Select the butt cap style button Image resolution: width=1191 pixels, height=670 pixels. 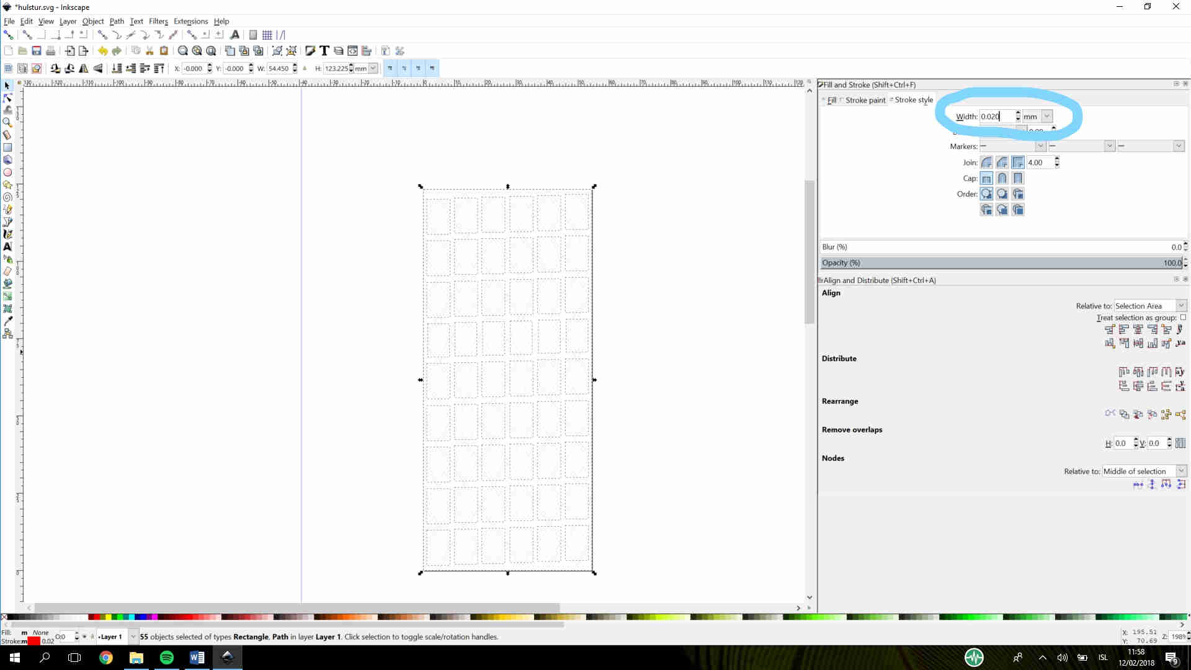(x=986, y=179)
